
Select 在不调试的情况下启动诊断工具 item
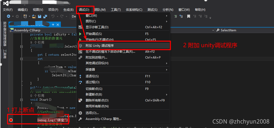click(124, 52)
